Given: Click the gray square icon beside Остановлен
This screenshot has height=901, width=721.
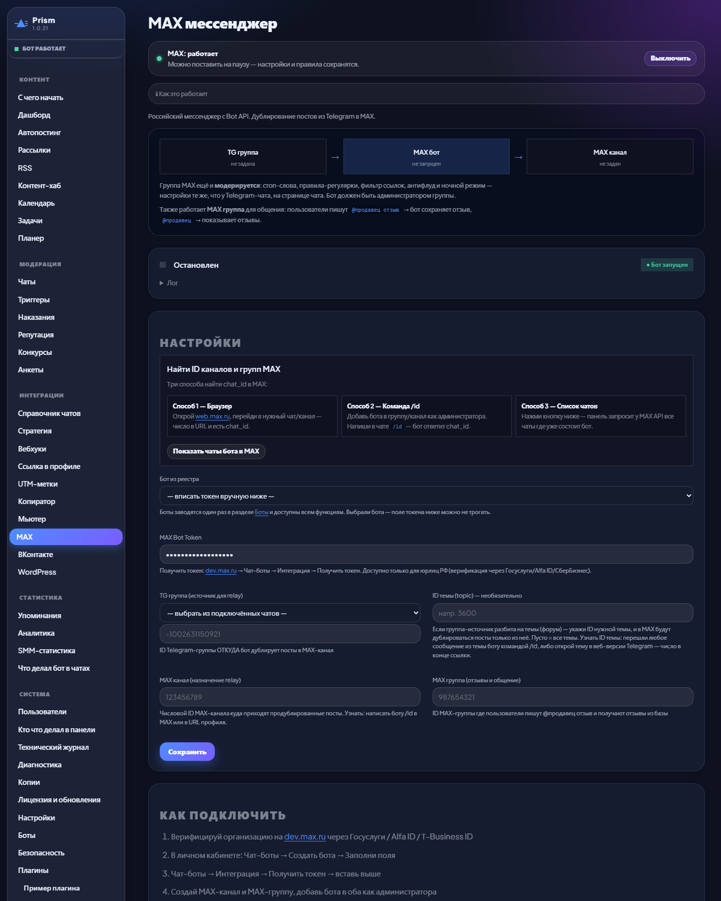Looking at the screenshot, I should coord(163,265).
